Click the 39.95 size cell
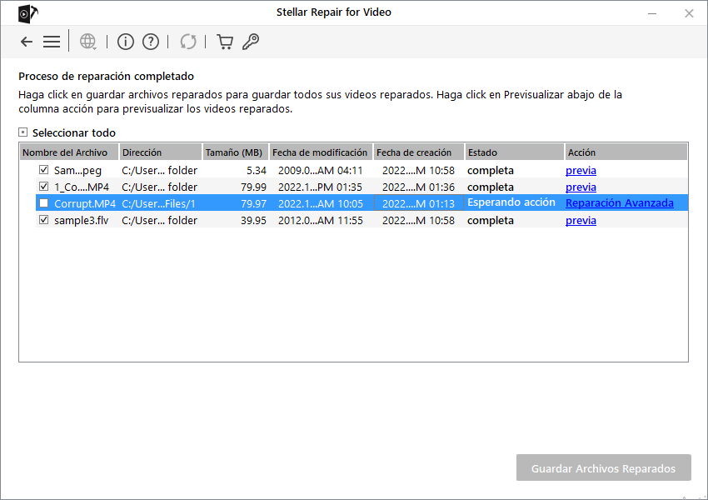The width and height of the screenshot is (708, 500). tap(253, 220)
